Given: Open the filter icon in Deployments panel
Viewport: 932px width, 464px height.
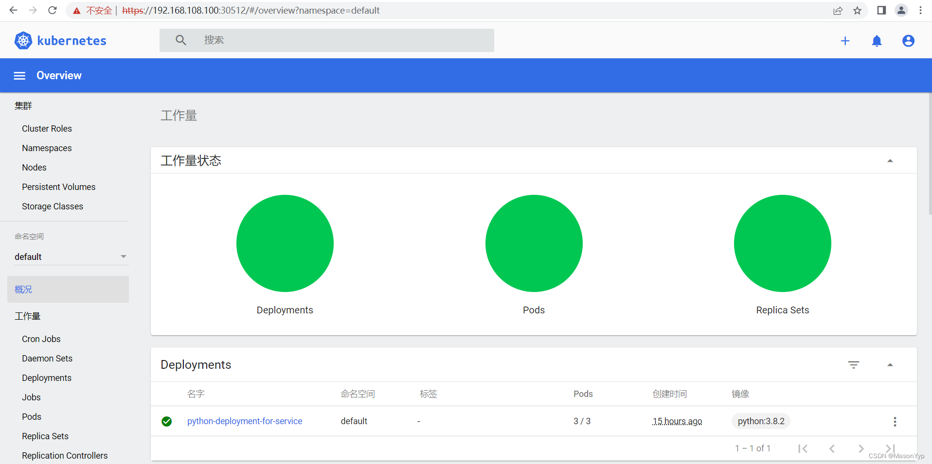Looking at the screenshot, I should pyautogui.click(x=854, y=364).
